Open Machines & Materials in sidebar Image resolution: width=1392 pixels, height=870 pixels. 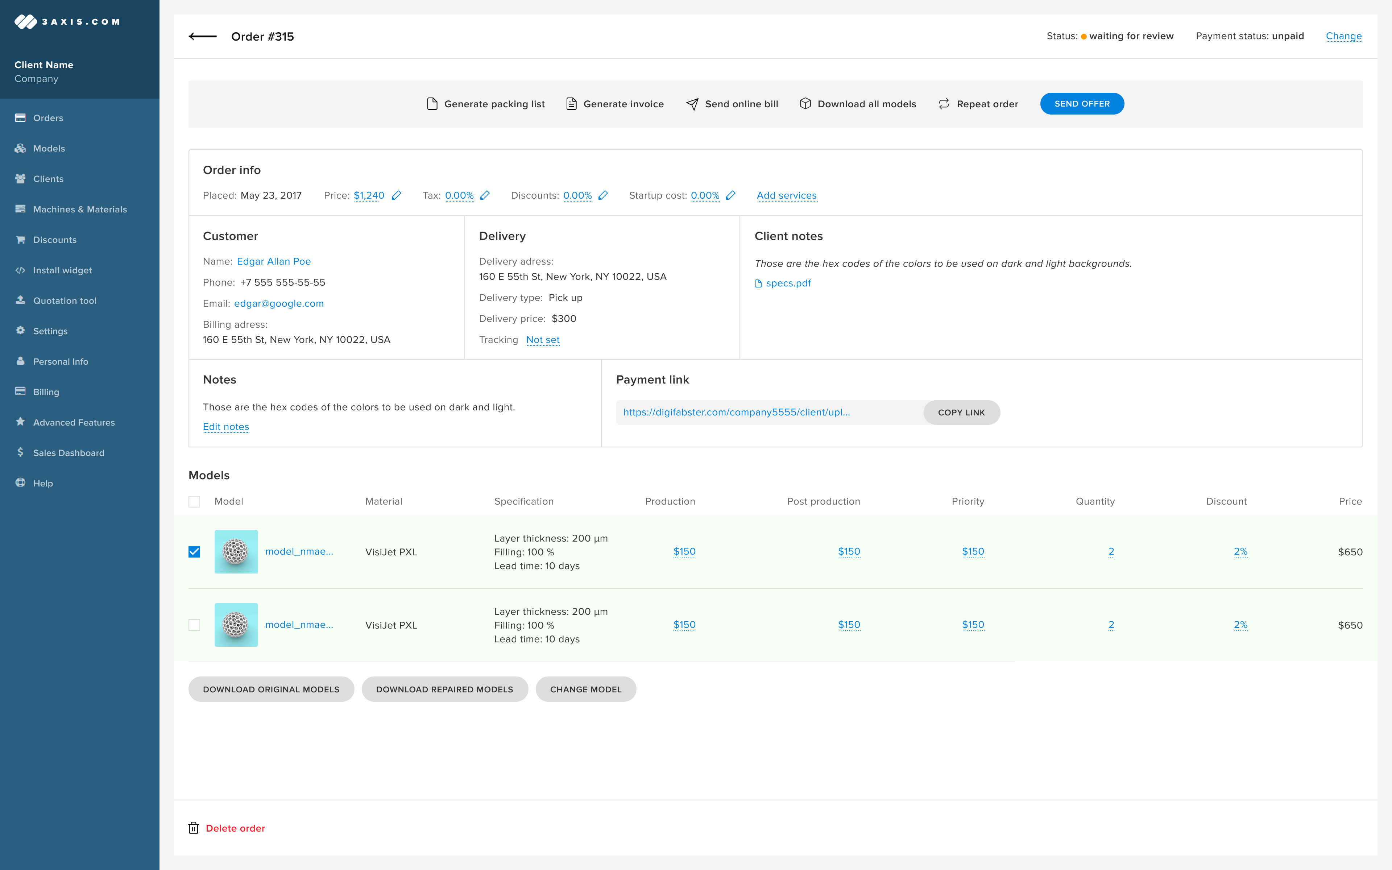pyautogui.click(x=80, y=210)
